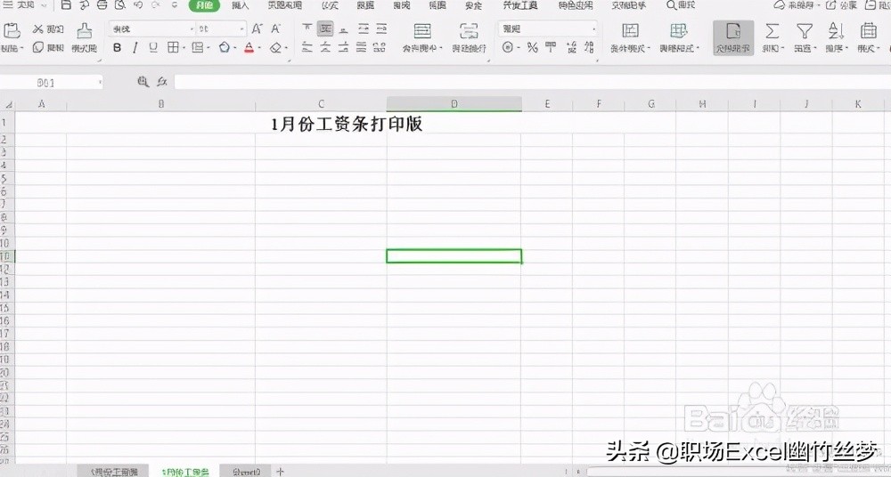Click the Cut scissors icon

(38, 29)
